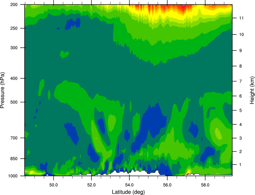255x195 pixels.
Task: Select the 200 pressure tick label
Action: point(14,4)
